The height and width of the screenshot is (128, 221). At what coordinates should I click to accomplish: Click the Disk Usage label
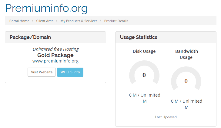pos(144,51)
